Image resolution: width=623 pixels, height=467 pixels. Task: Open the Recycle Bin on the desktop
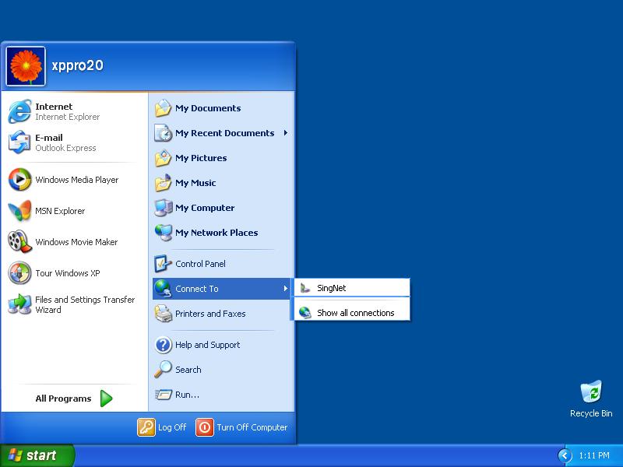(x=591, y=399)
